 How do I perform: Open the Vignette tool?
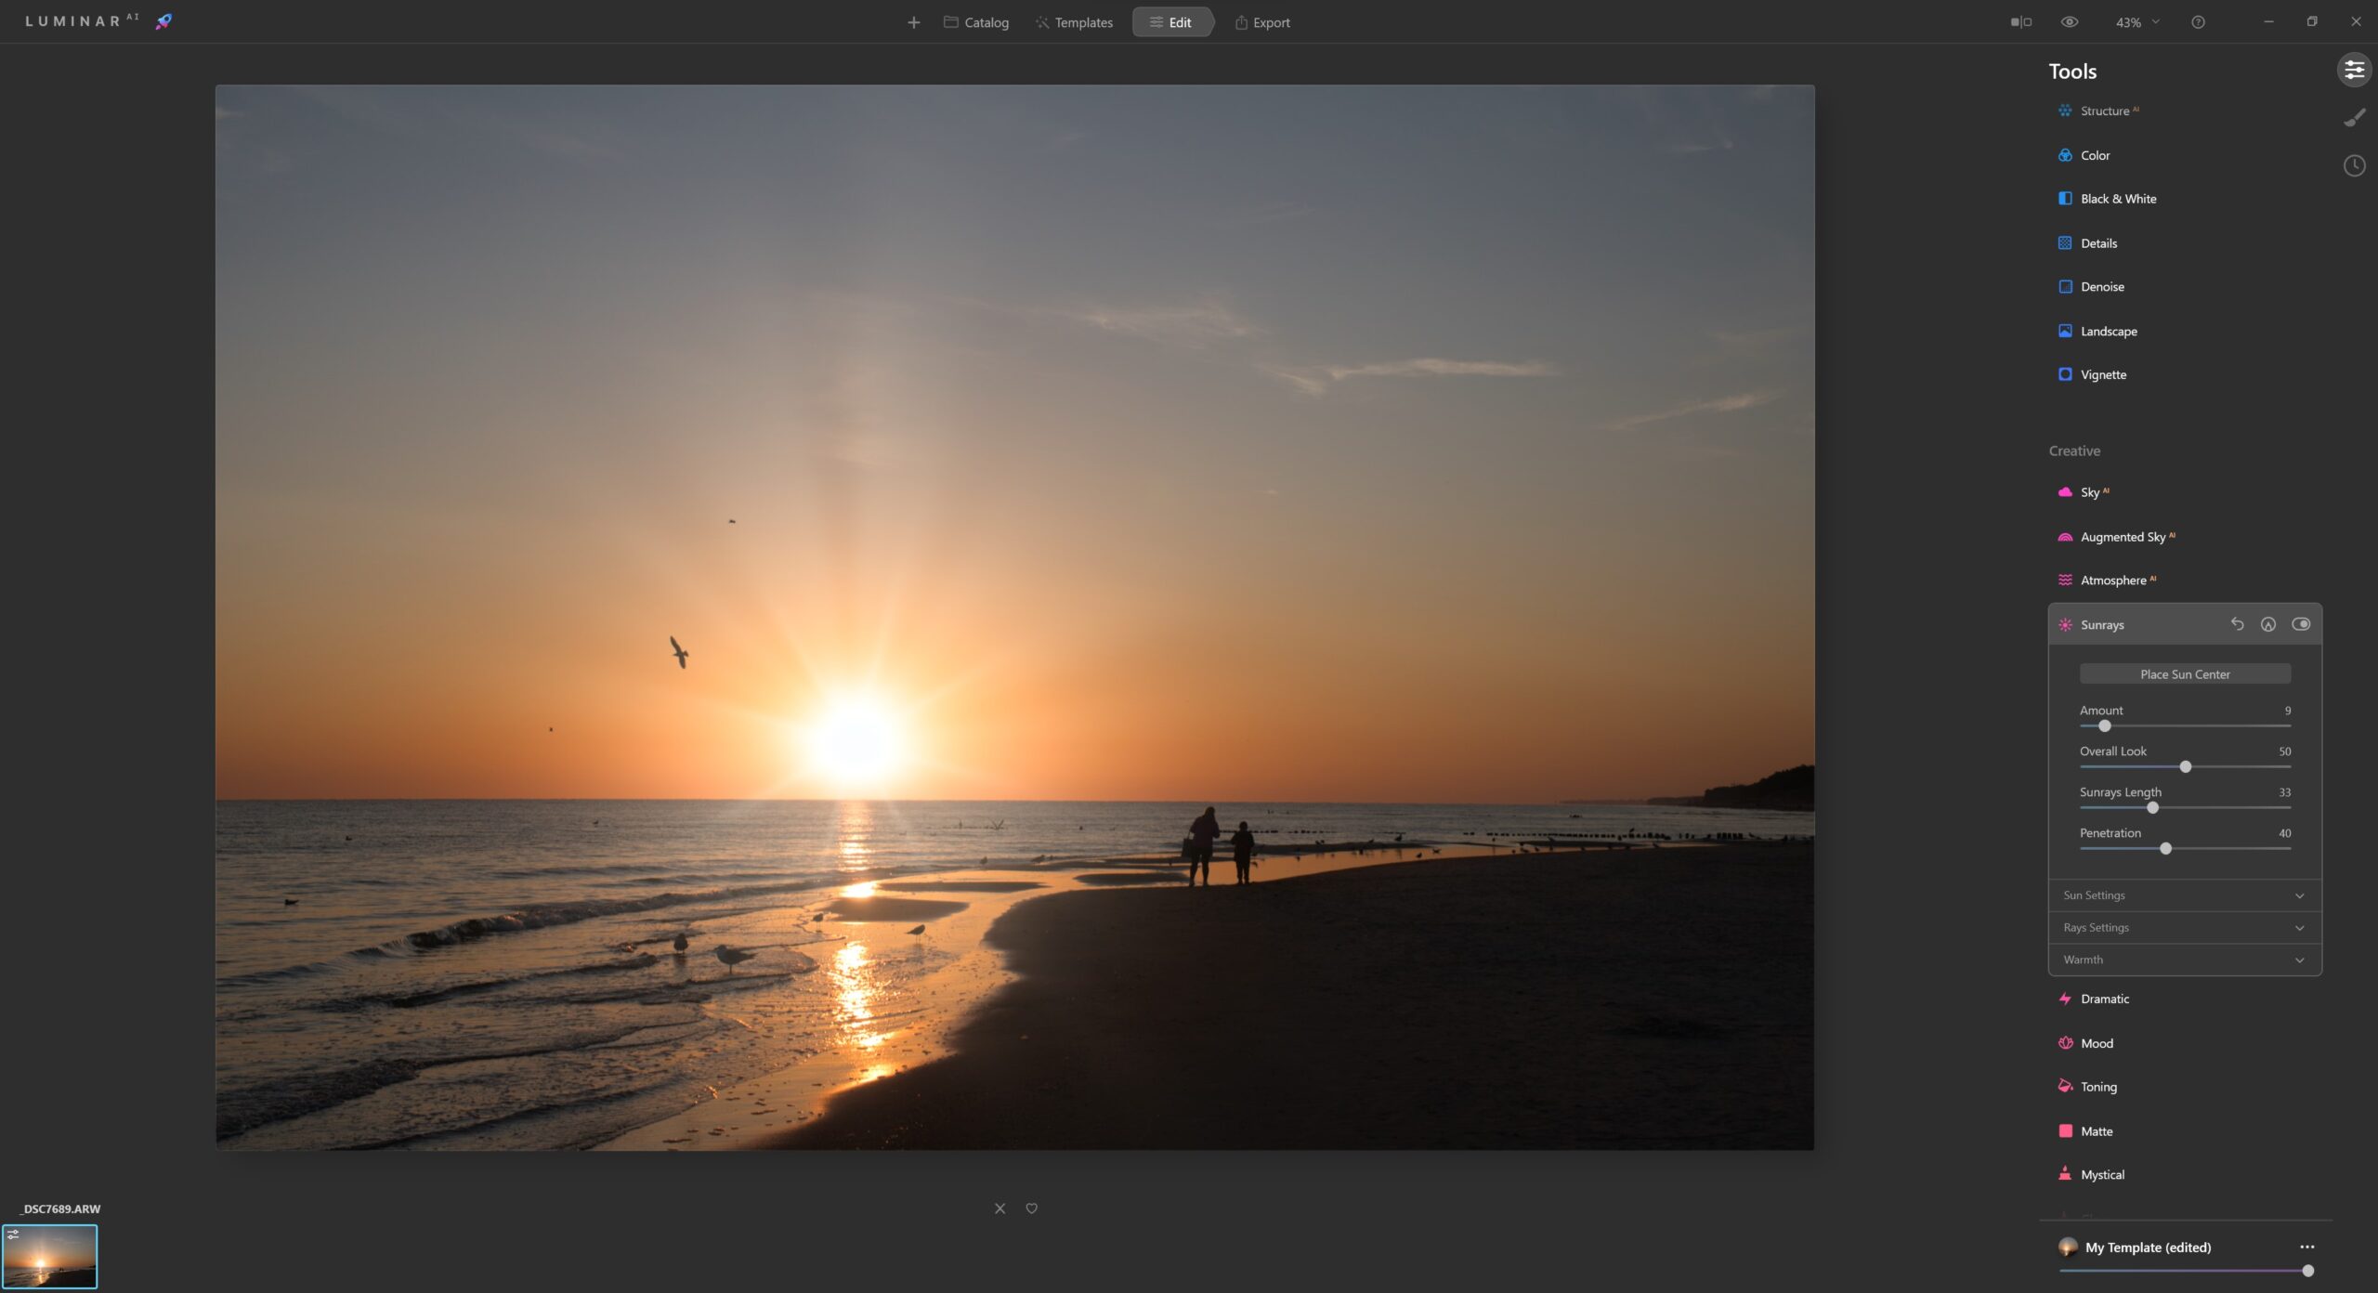pos(2092,375)
